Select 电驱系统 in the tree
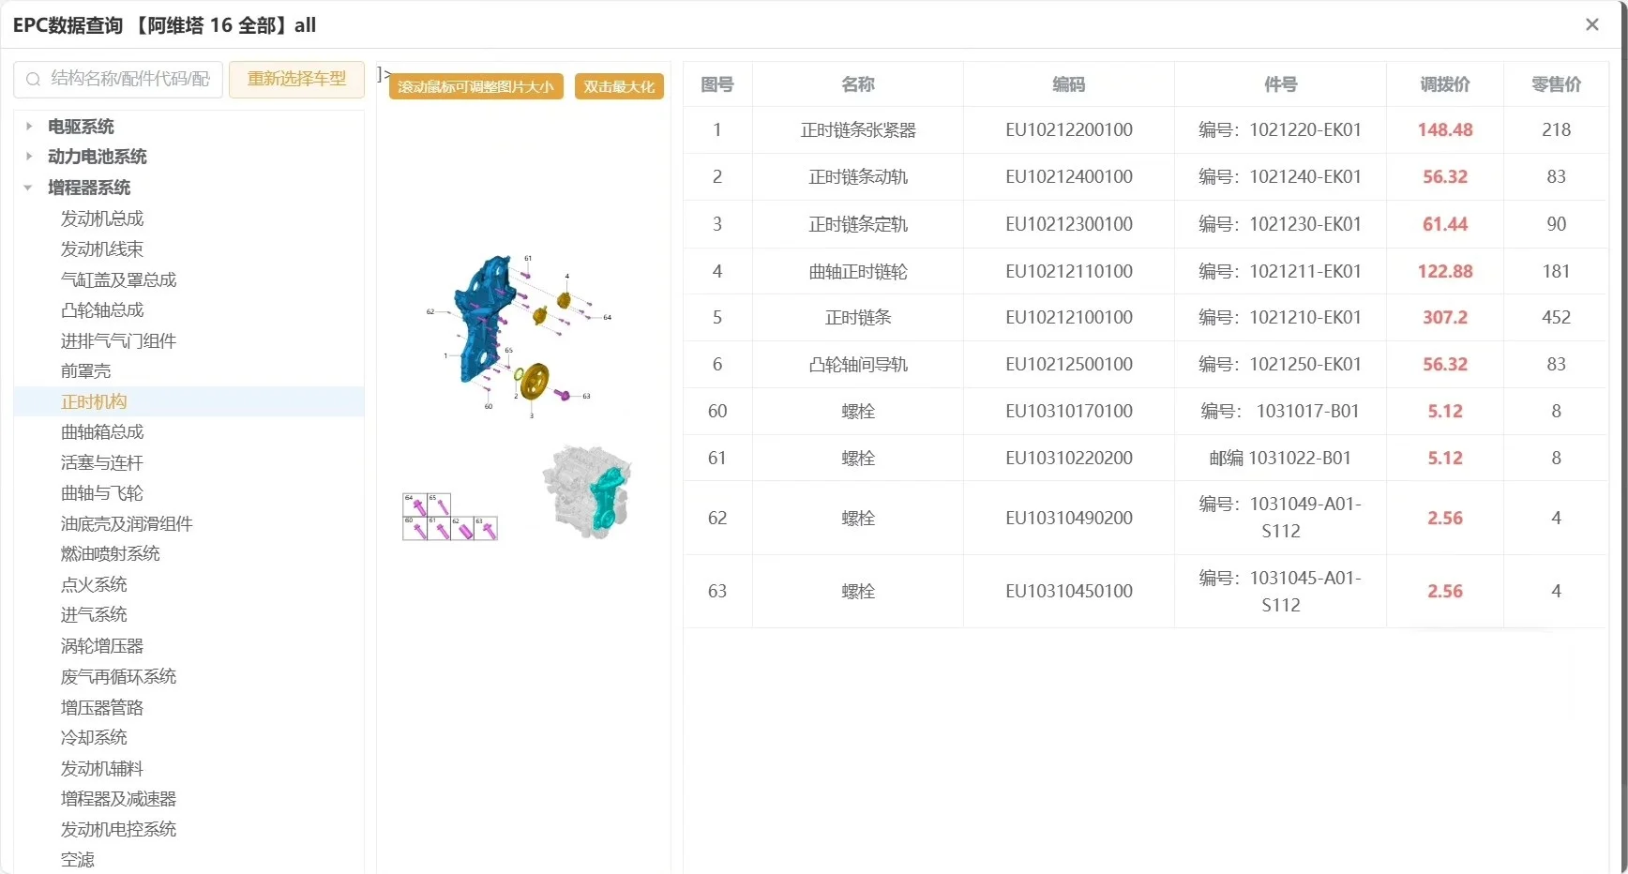This screenshot has width=1628, height=874. [81, 127]
